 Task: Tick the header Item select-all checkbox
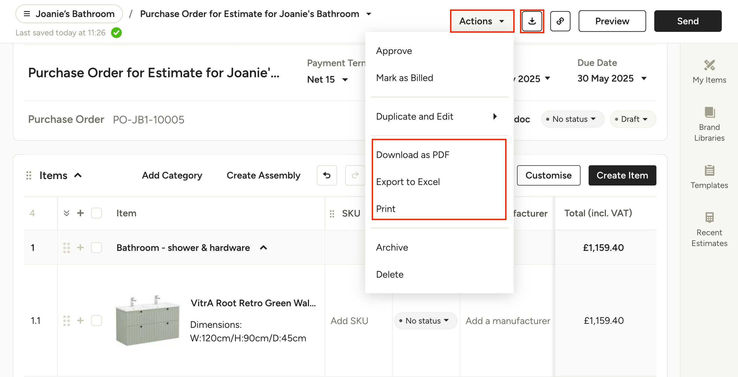pyautogui.click(x=96, y=213)
